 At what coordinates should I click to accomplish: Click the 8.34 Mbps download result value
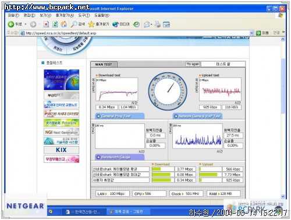pos(107,107)
